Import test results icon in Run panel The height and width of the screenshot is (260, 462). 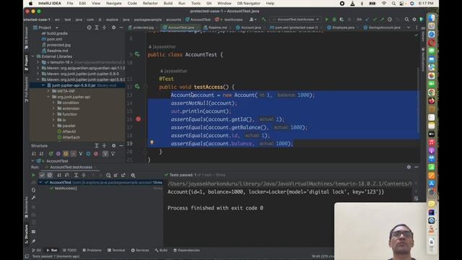tap(115, 175)
